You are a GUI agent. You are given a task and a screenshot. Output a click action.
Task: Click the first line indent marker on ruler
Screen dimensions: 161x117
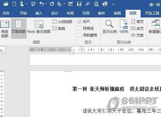[82, 48]
